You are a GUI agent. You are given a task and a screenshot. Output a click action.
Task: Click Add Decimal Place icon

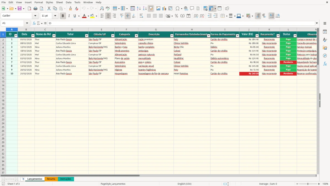(x=196, y=16)
